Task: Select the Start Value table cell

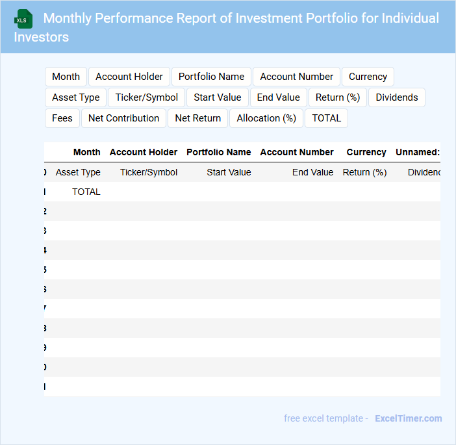Action: [229, 172]
